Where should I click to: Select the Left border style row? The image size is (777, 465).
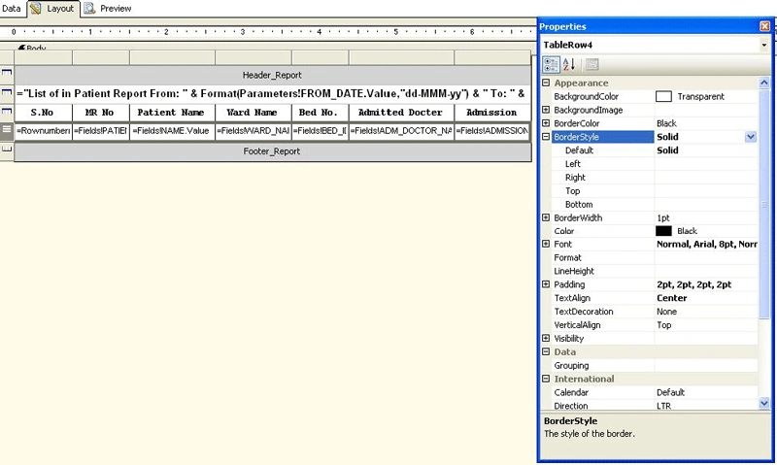coord(654,164)
